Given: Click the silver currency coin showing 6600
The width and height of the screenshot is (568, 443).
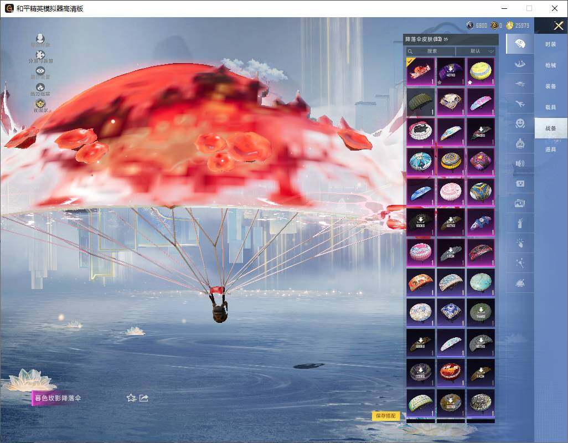Looking at the screenshot, I should [x=470, y=25].
